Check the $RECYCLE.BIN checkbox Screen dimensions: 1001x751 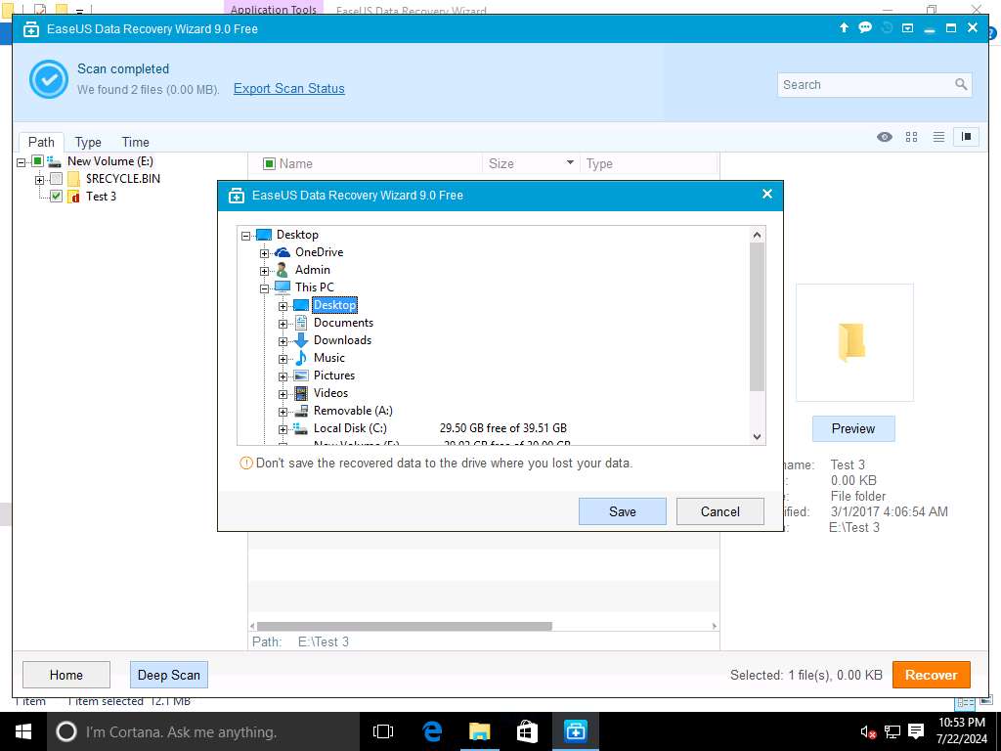[x=56, y=179]
